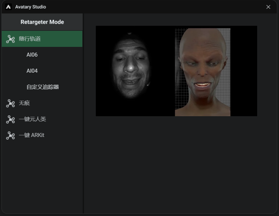This screenshot has height=216, width=279.
Task: Click the empty sidebar area below 一键 ARKit
Action: (x=42, y=174)
